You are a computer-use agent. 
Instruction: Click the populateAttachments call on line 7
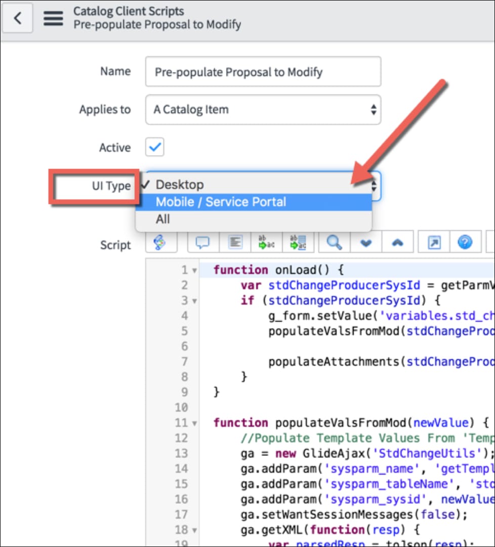[381, 362]
